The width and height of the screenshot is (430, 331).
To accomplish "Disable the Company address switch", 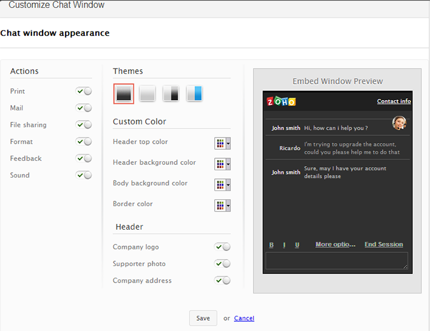I will point(222,280).
